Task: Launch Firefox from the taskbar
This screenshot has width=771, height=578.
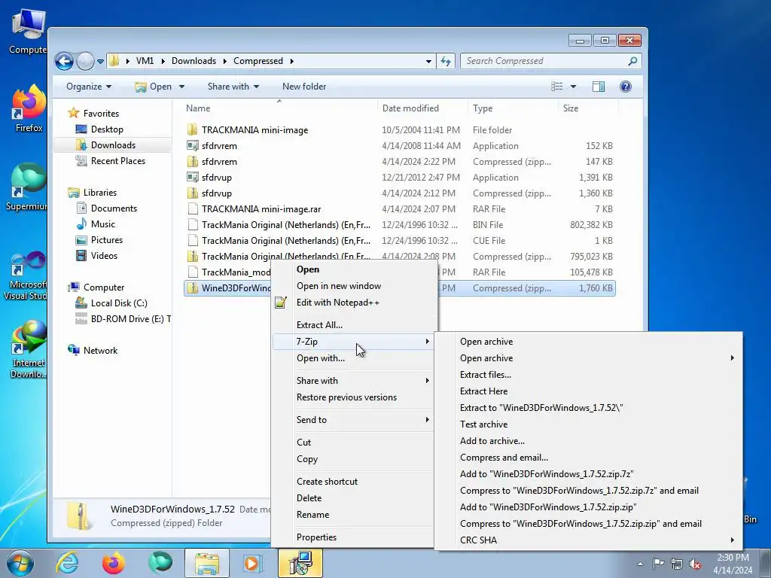Action: tap(113, 563)
